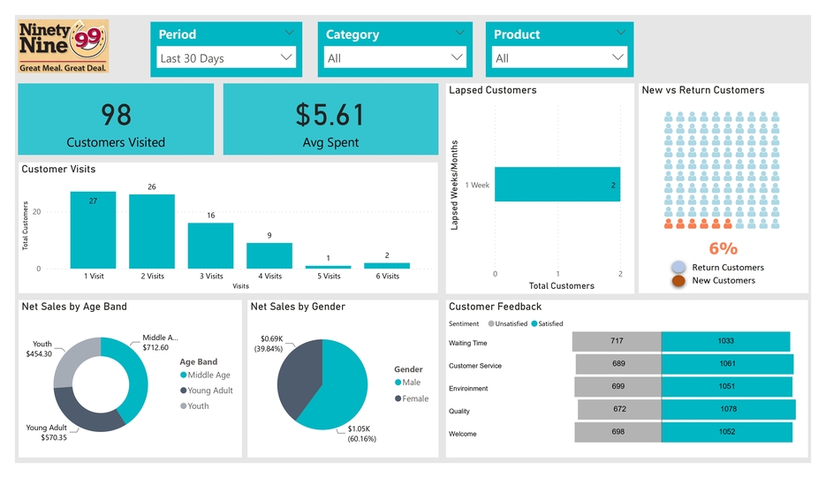This screenshot has height=478, width=826.
Task: Open the Category dropdown set to All
Action: pyautogui.click(x=394, y=58)
